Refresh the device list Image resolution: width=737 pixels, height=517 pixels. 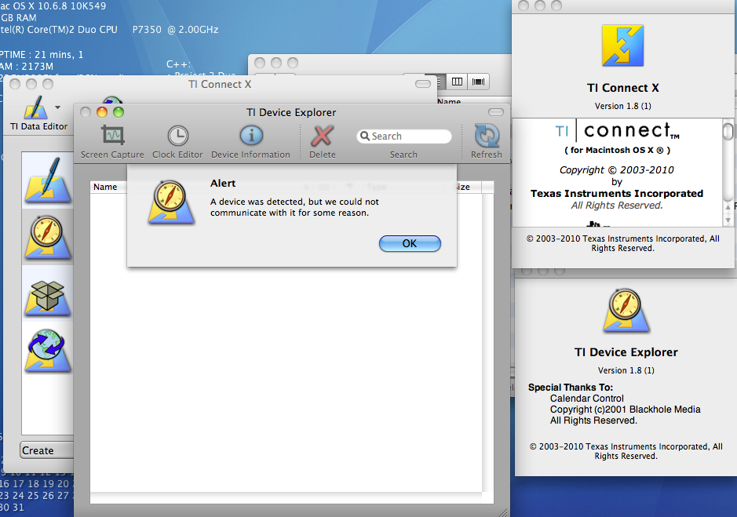487,142
